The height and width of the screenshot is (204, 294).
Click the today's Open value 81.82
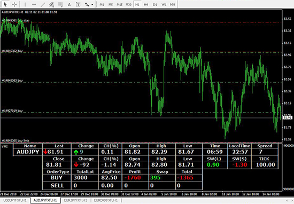coord(133,152)
